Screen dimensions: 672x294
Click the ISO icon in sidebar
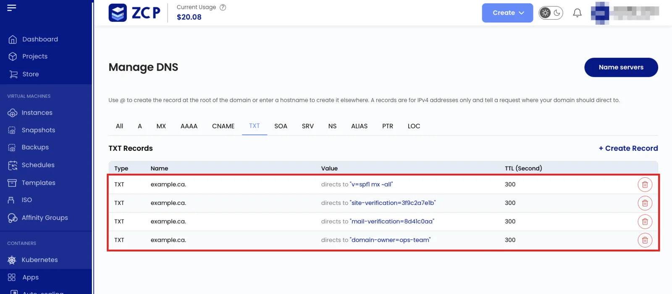11,200
